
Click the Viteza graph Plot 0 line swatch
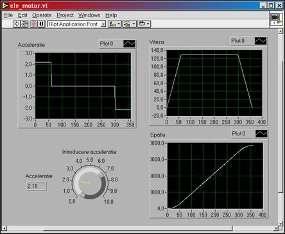tap(261, 41)
